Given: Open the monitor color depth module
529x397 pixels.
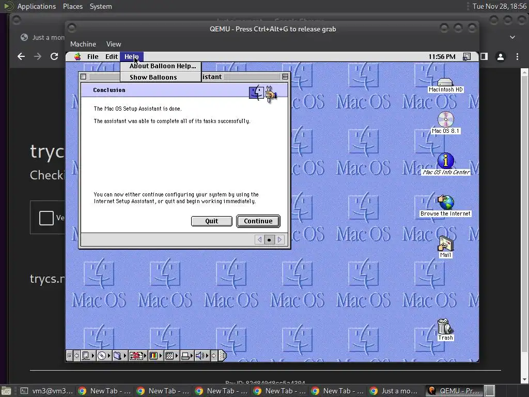Looking at the screenshot, I should coord(156,356).
